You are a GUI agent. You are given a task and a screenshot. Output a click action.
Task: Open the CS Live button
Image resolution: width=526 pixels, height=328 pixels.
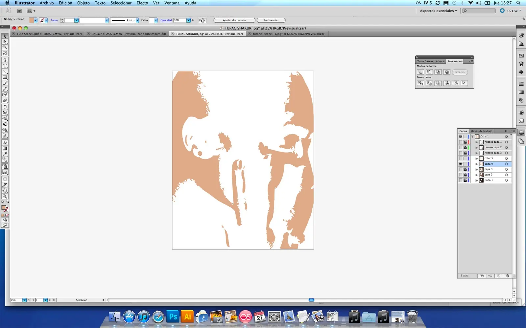(511, 11)
